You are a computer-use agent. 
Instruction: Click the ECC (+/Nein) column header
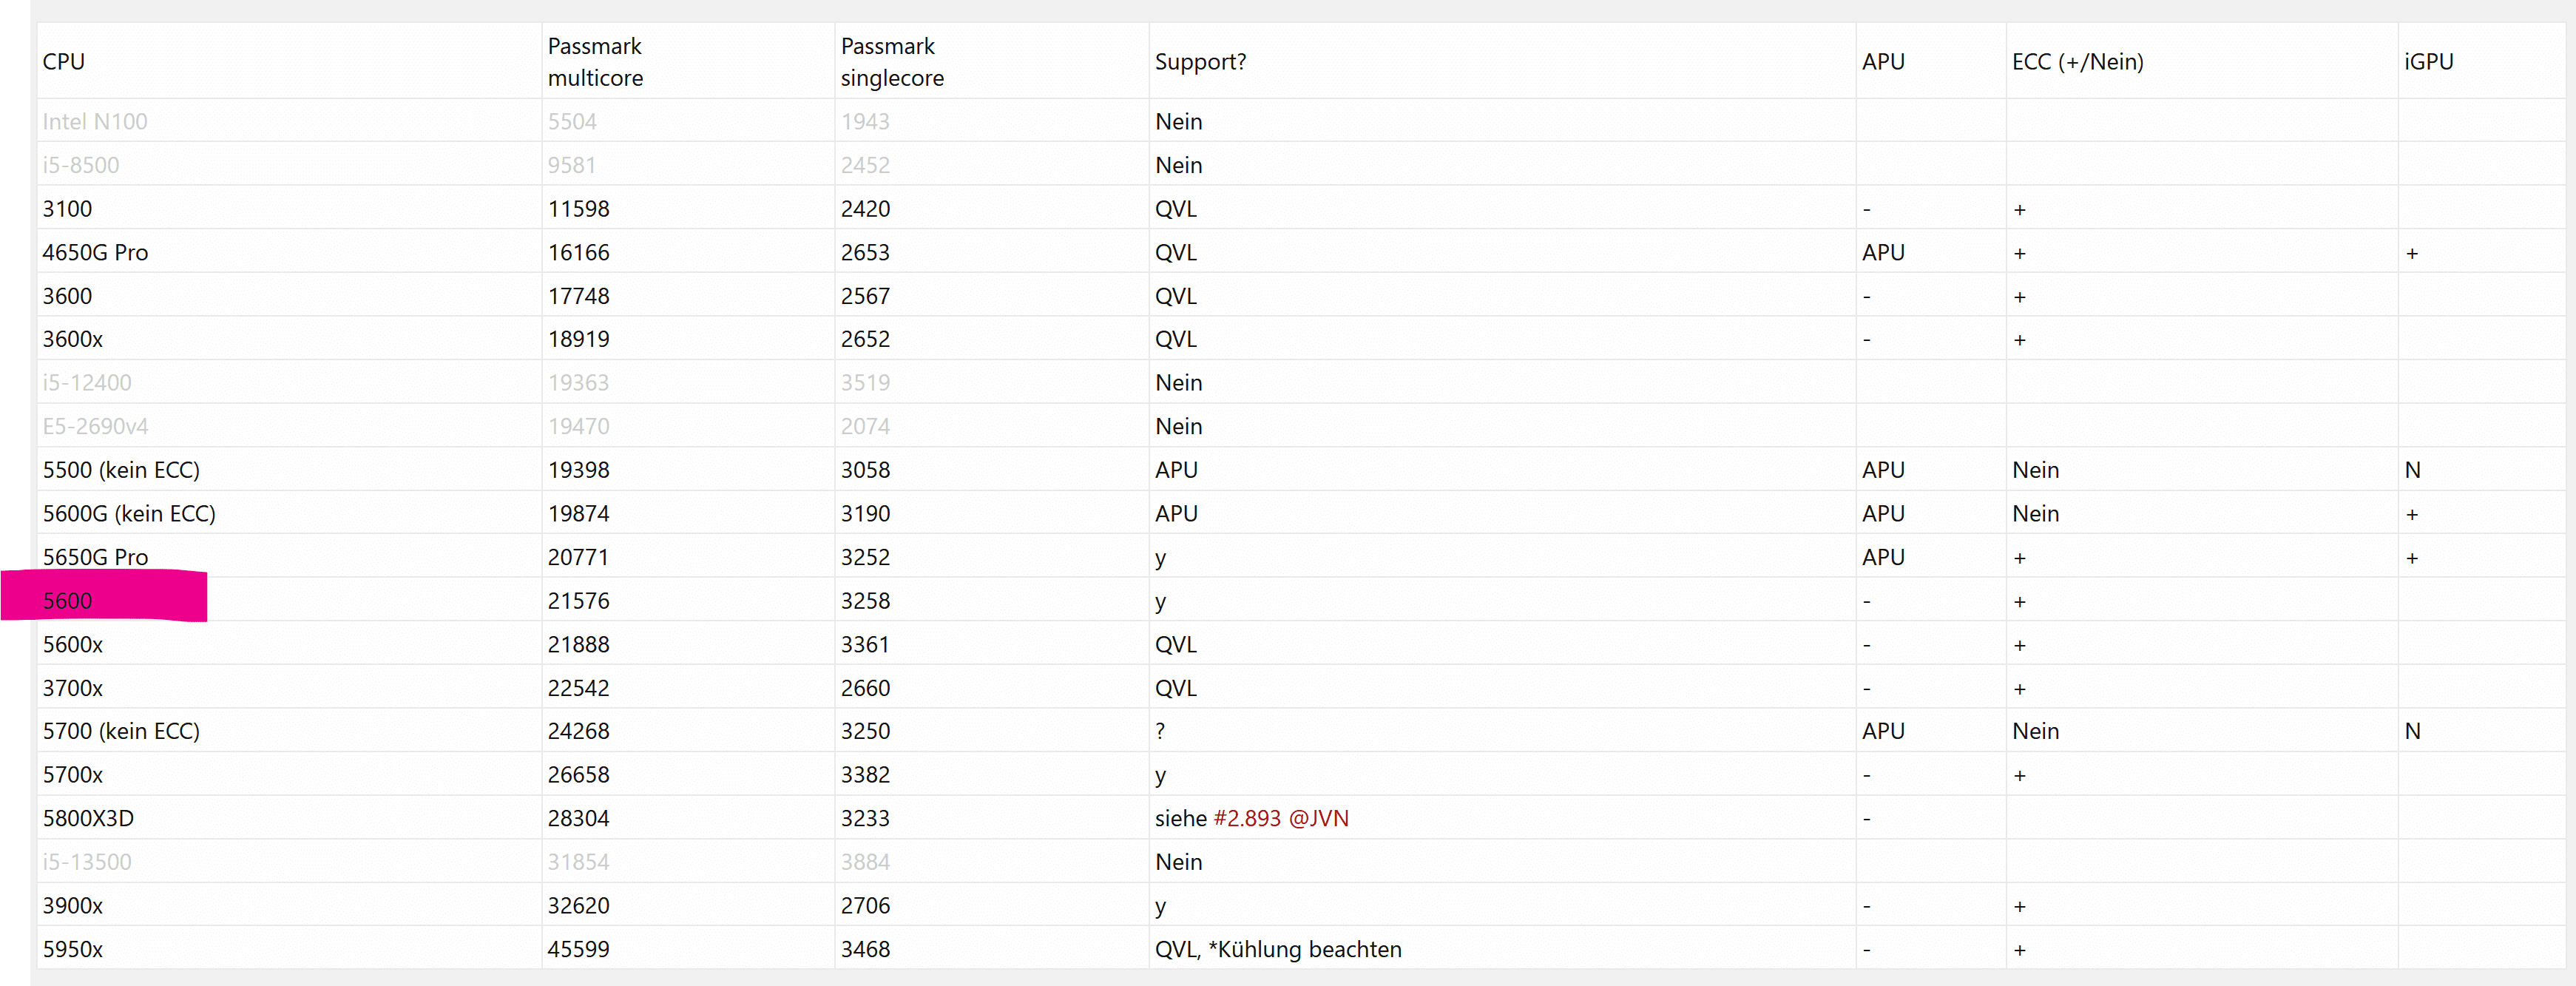2077,62
